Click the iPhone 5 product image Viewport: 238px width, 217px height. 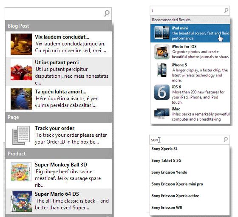162,70
